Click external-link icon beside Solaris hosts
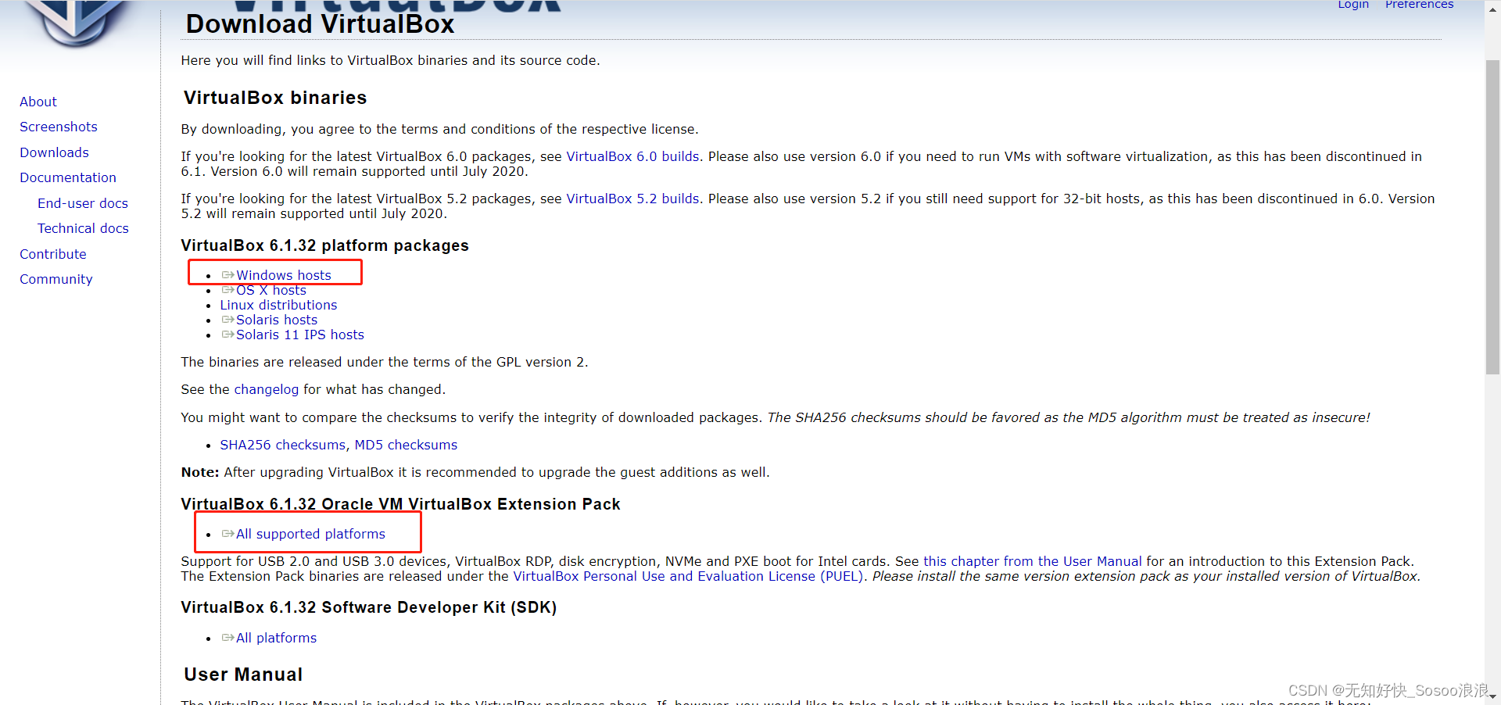The image size is (1501, 705). (227, 320)
